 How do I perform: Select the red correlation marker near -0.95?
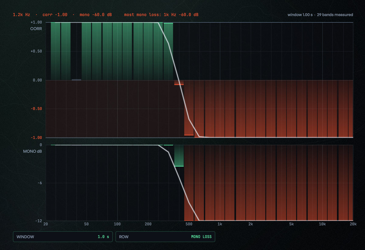189,135
